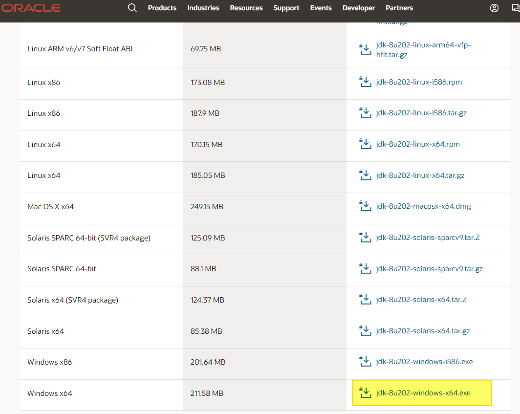Download jdk-8u202-linux-i586.rpm link

[x=419, y=82]
